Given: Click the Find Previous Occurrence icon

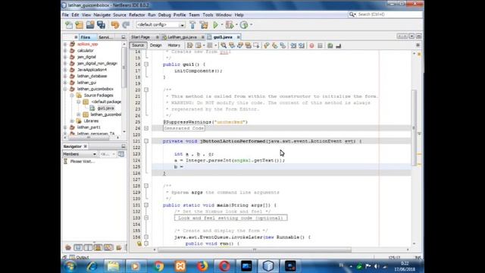Looking at the screenshot, I should [232, 45].
